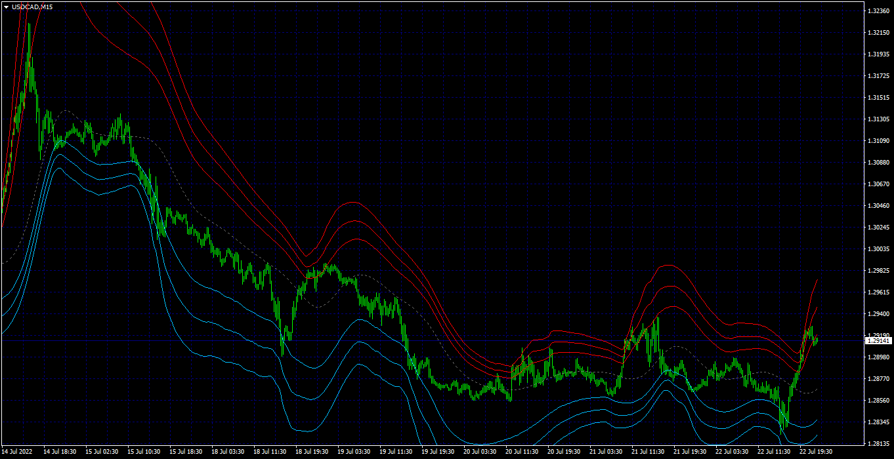The height and width of the screenshot is (459, 894).
Task: Click the 1.30035 price axis label
Action: [878, 249]
